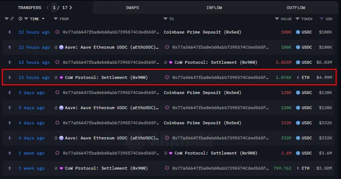Click the CoW Protocol icon in the $5.03M row
341x179 pixels.
[171, 62]
